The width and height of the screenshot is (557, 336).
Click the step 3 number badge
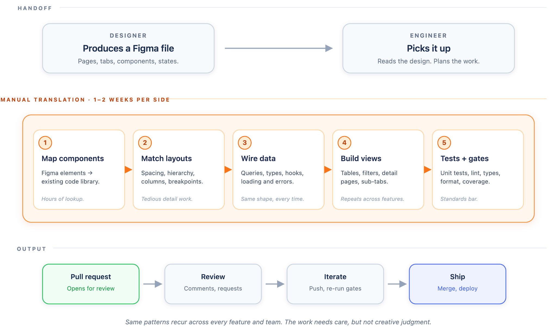[245, 143]
